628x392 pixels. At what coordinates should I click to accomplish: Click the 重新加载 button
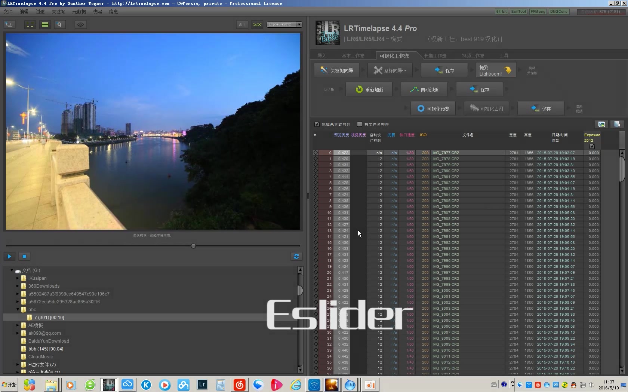[x=369, y=89]
